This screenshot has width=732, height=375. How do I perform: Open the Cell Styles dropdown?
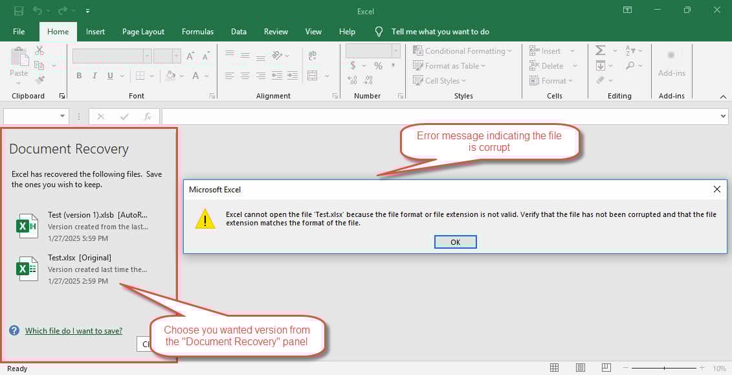[439, 81]
